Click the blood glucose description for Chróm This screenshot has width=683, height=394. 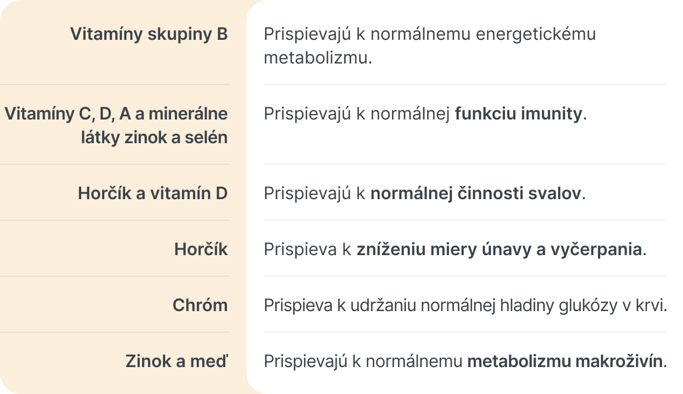click(465, 305)
